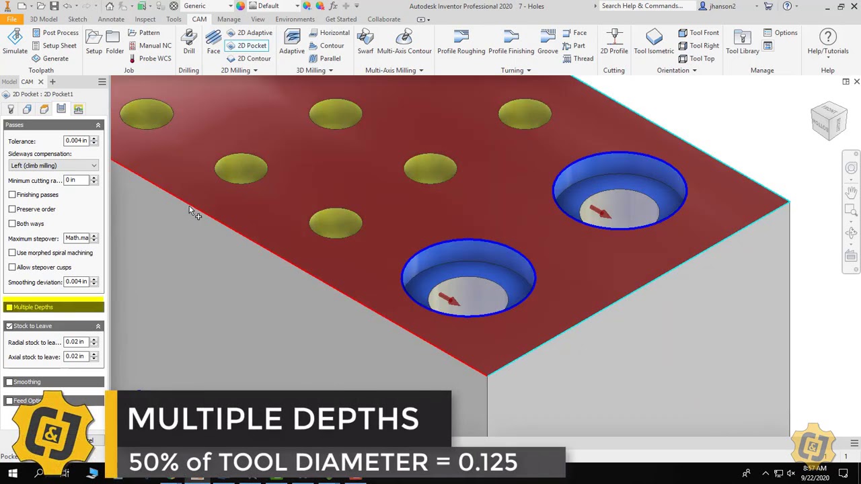The image size is (861, 484).
Task: Enable the Multiple Depths checkbox
Action: (9, 307)
